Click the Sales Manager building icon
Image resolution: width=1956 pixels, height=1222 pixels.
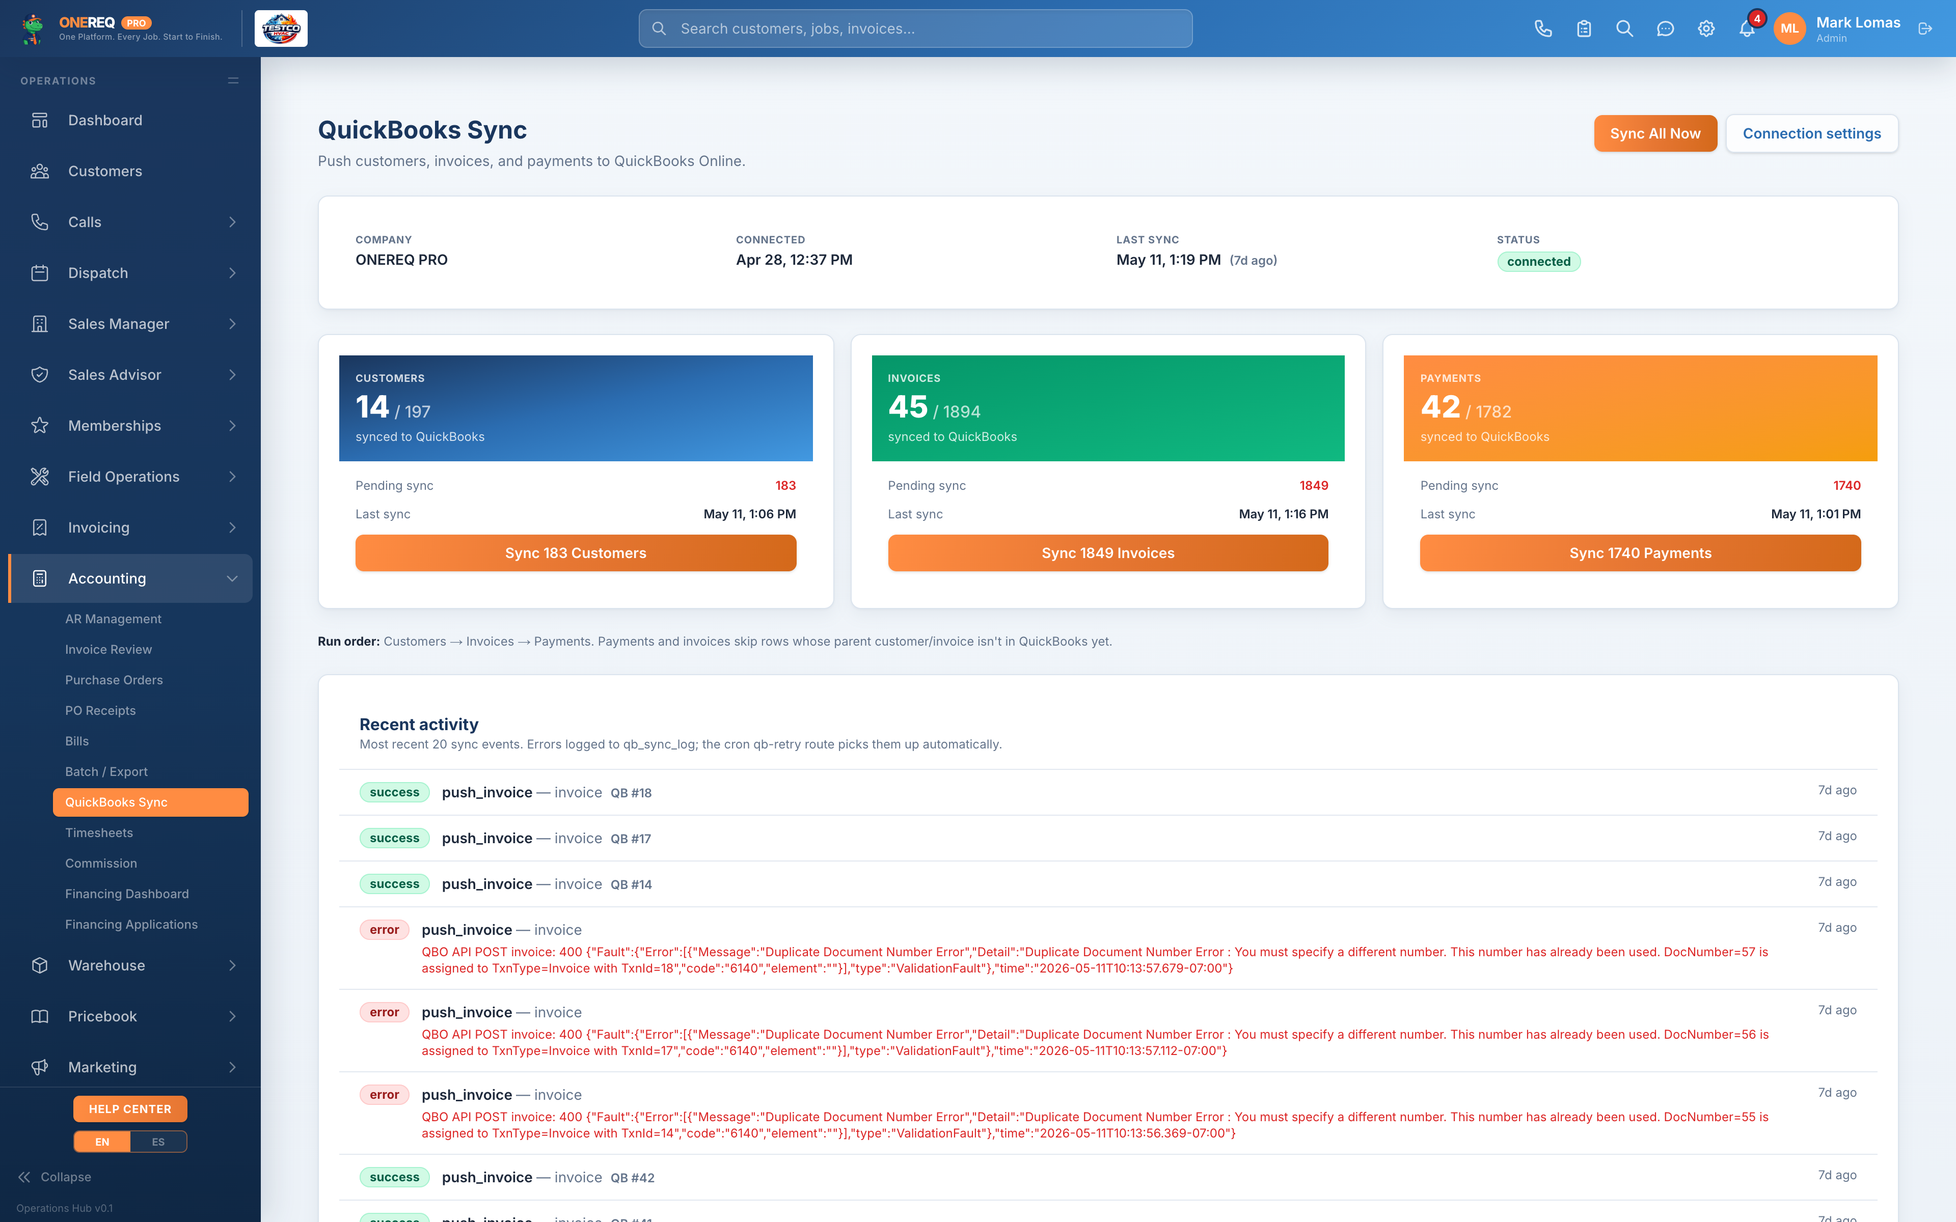tap(40, 324)
